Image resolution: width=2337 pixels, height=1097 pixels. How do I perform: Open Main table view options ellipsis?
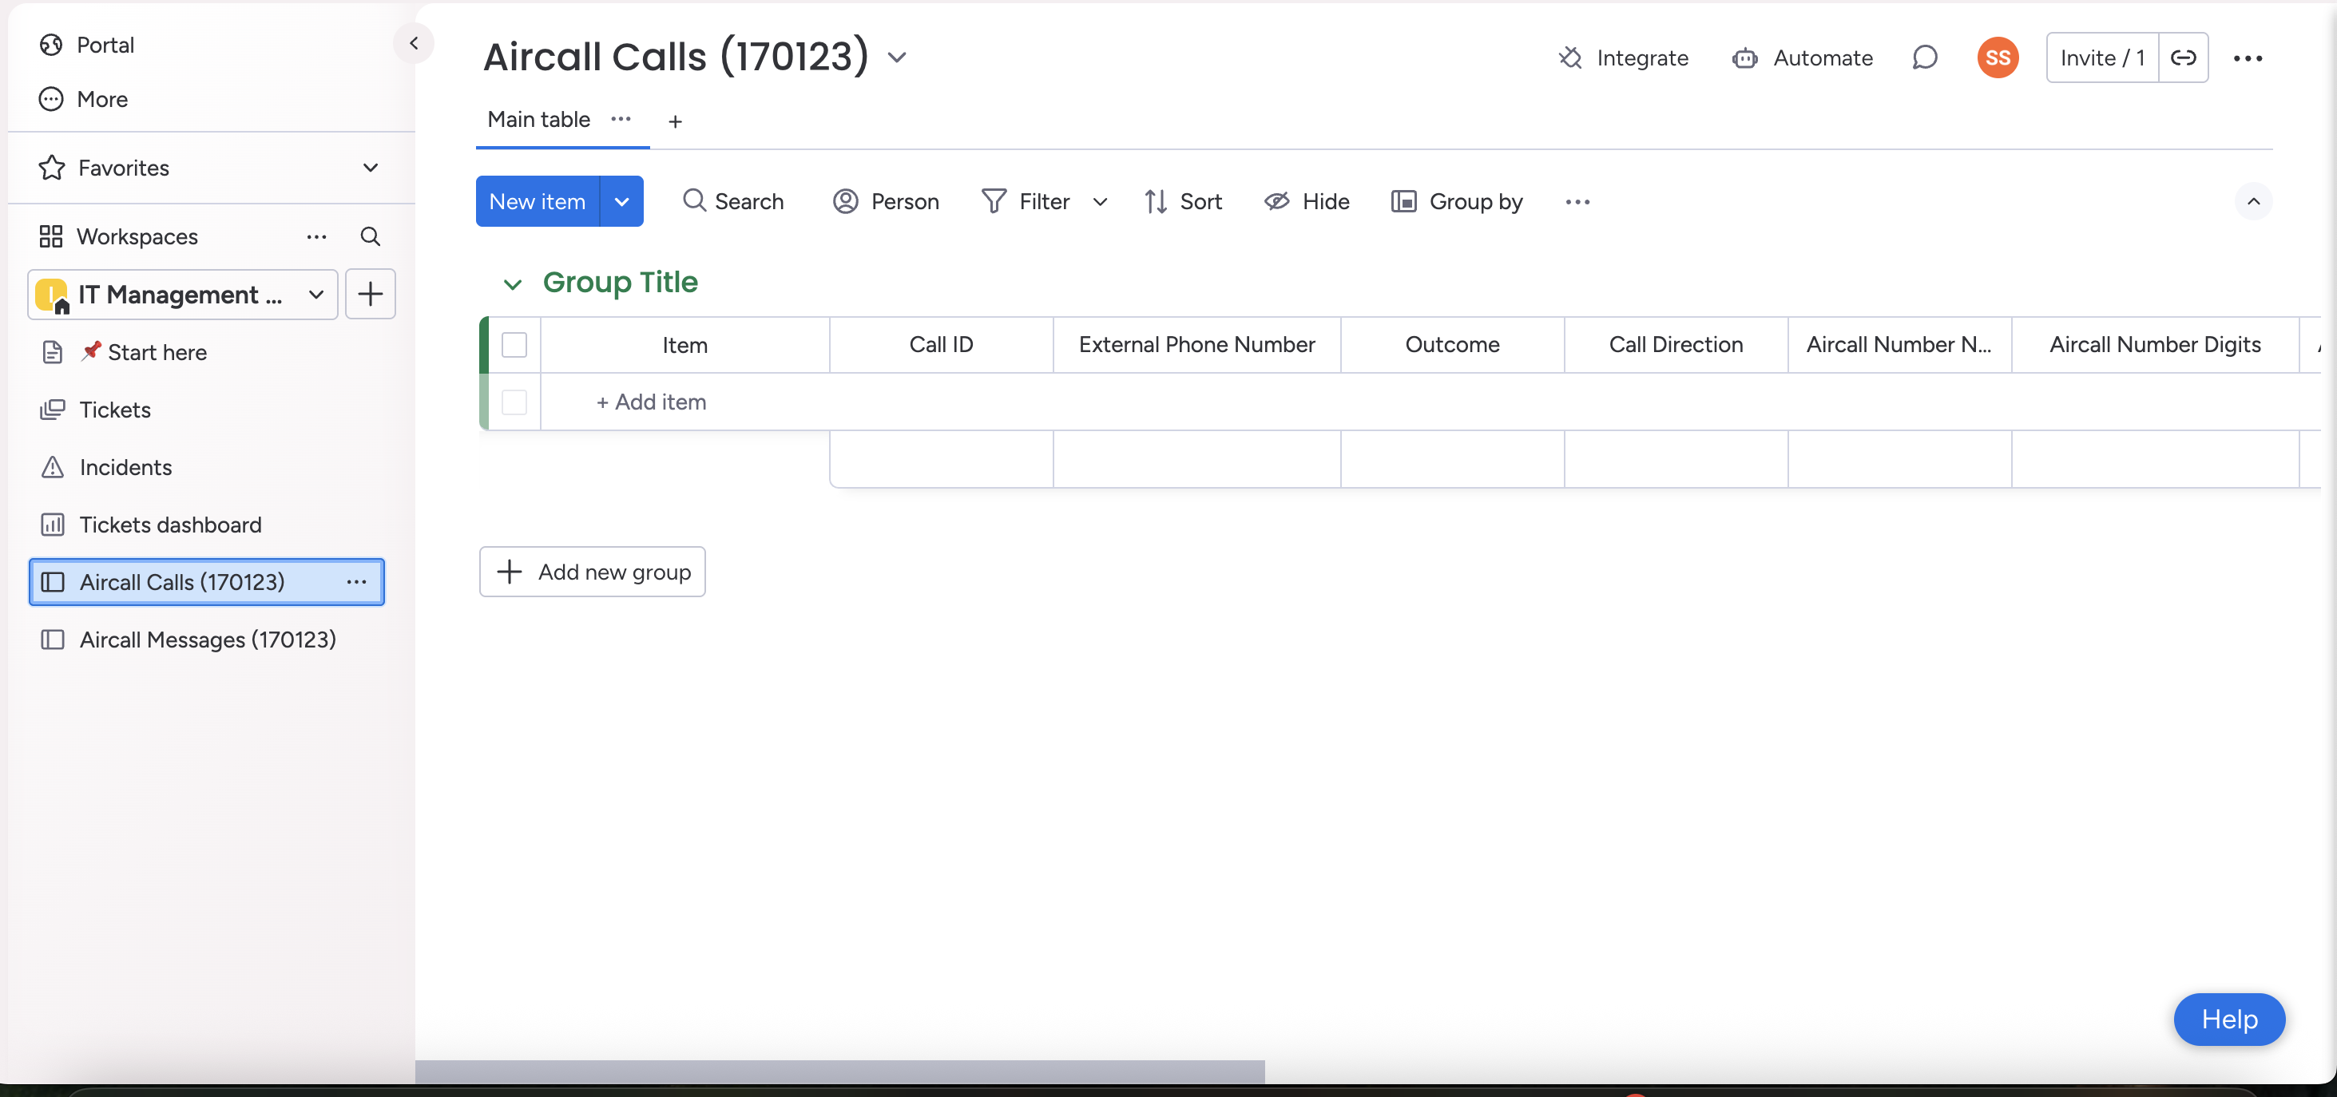pos(621,119)
